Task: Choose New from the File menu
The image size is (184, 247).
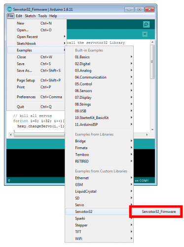Action: [37, 23]
